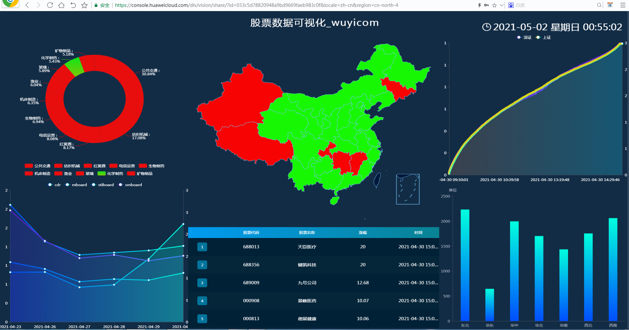Toggle 矿物制品 legend item
This screenshot has height=330, width=629.
140,174
